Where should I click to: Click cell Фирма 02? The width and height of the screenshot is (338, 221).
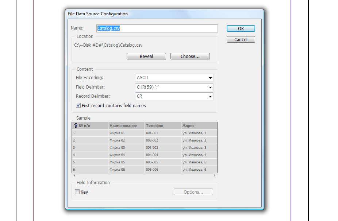126,140
